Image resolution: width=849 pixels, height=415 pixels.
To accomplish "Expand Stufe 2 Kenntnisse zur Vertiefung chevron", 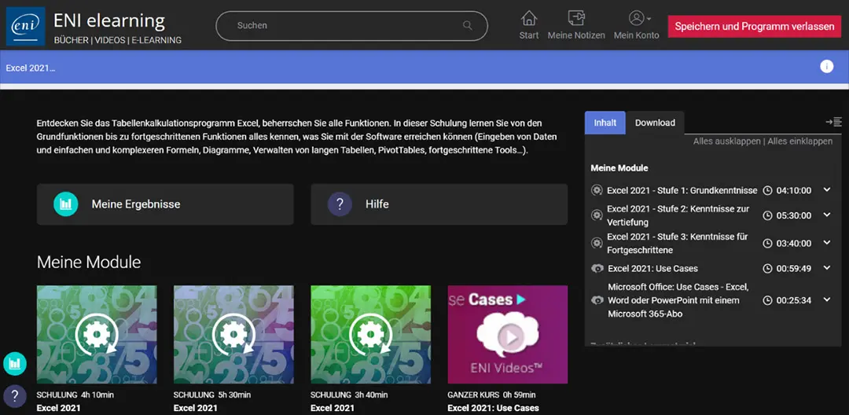I will point(827,215).
